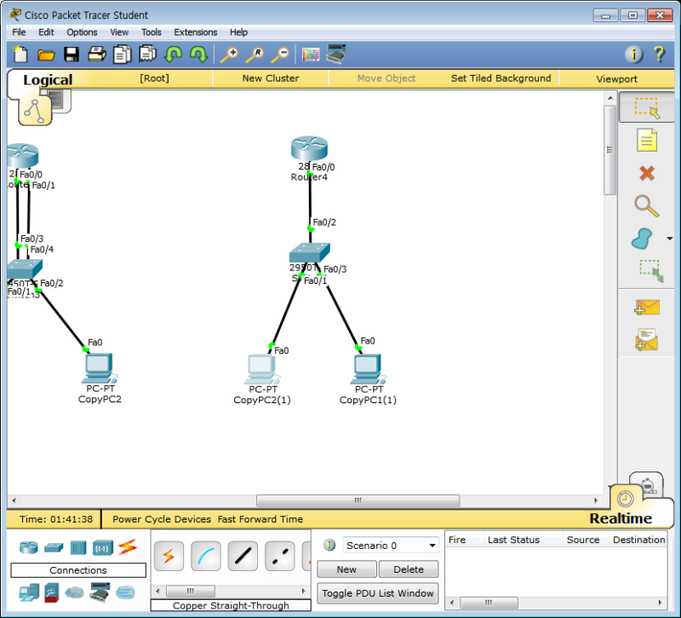Viewport: 681px width, 618px height.
Task: Choose the Copper Straight-Through cable
Action: click(243, 556)
